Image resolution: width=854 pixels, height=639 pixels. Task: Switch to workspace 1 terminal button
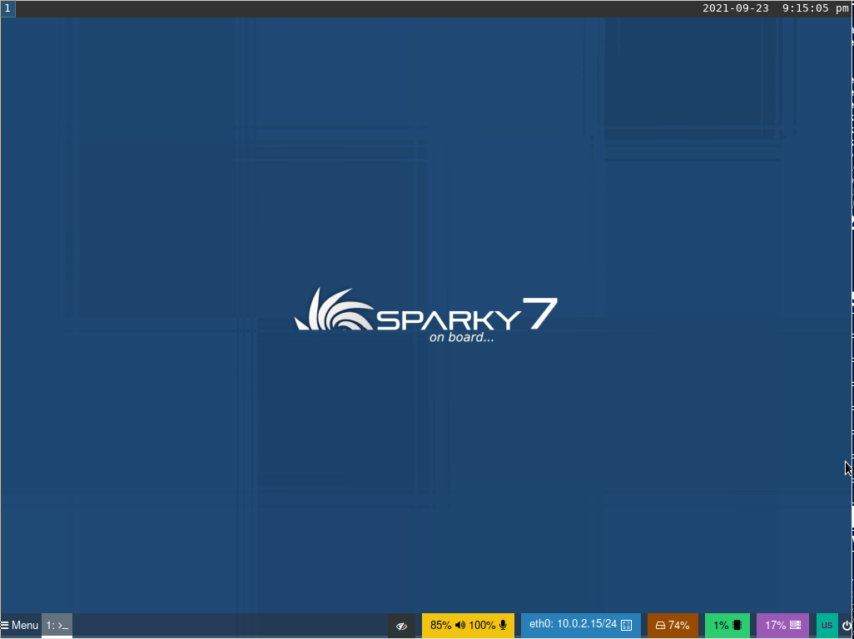pos(57,626)
